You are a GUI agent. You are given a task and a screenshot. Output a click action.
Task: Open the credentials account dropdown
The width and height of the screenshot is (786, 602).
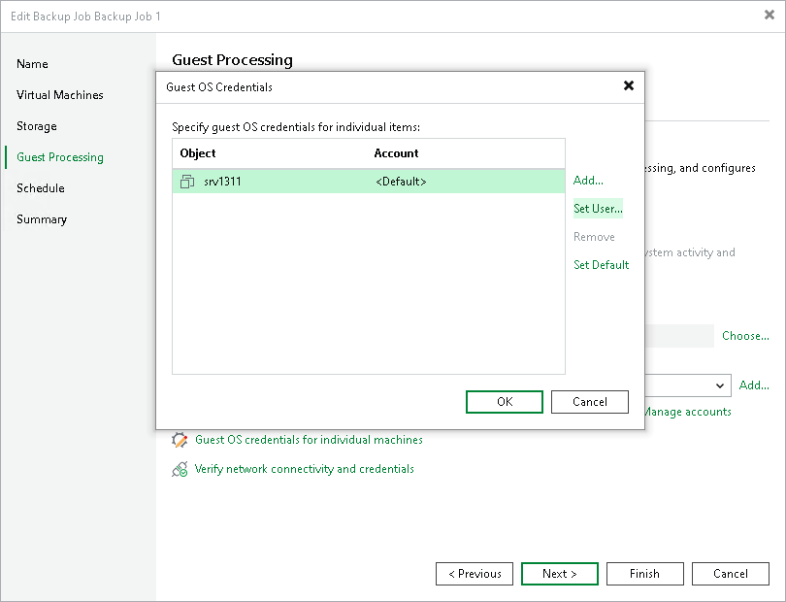(719, 385)
